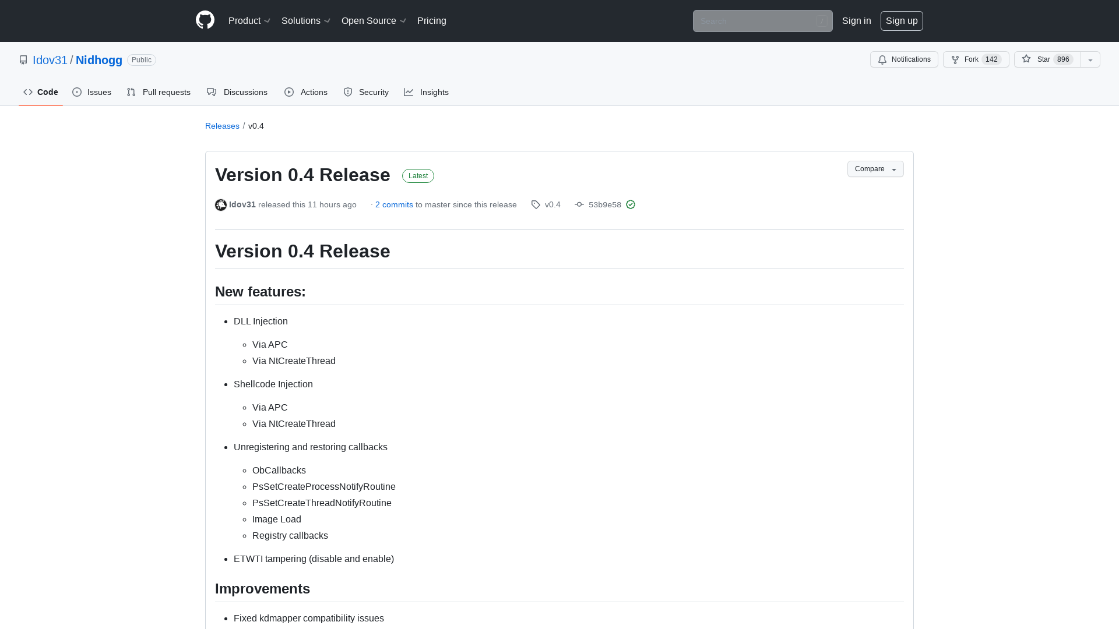Select the 'DLL Injection' list item

pos(261,321)
